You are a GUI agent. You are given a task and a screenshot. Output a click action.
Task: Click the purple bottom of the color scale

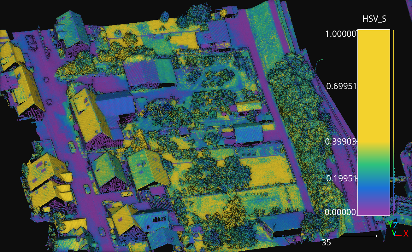point(374,209)
